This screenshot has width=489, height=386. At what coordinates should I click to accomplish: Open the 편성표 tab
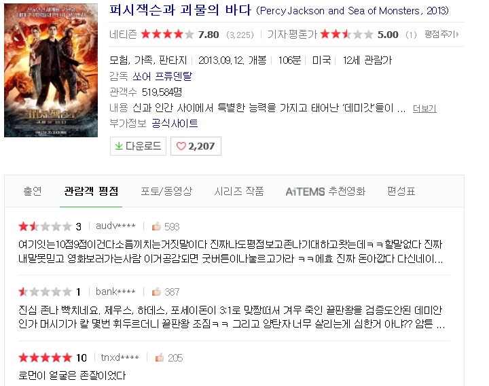point(401,191)
